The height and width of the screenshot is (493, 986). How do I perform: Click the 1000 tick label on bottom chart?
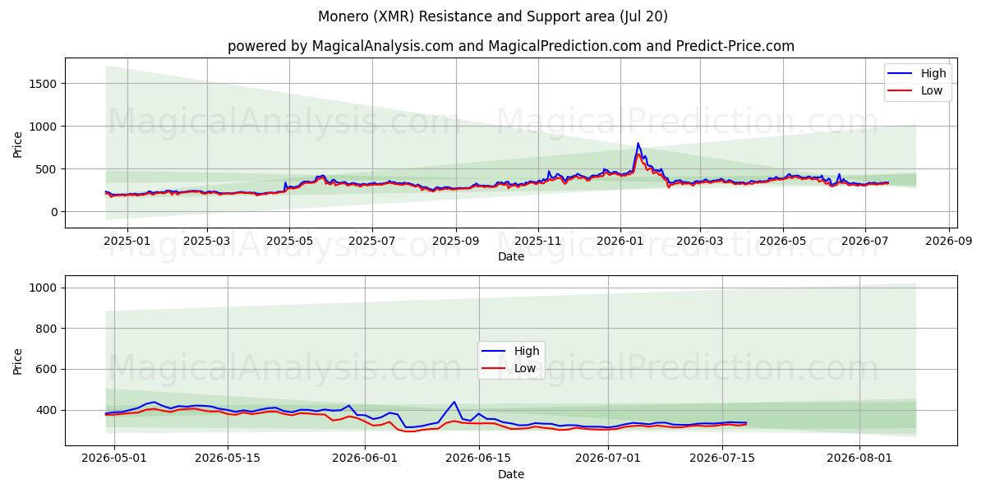(x=44, y=288)
